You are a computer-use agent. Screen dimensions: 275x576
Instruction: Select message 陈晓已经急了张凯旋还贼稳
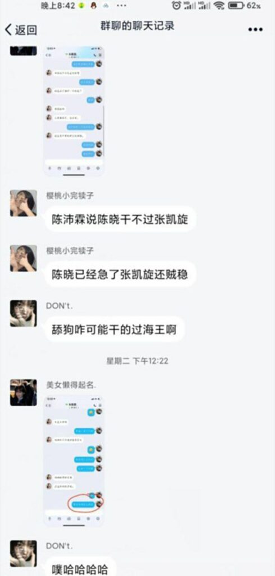tap(120, 274)
